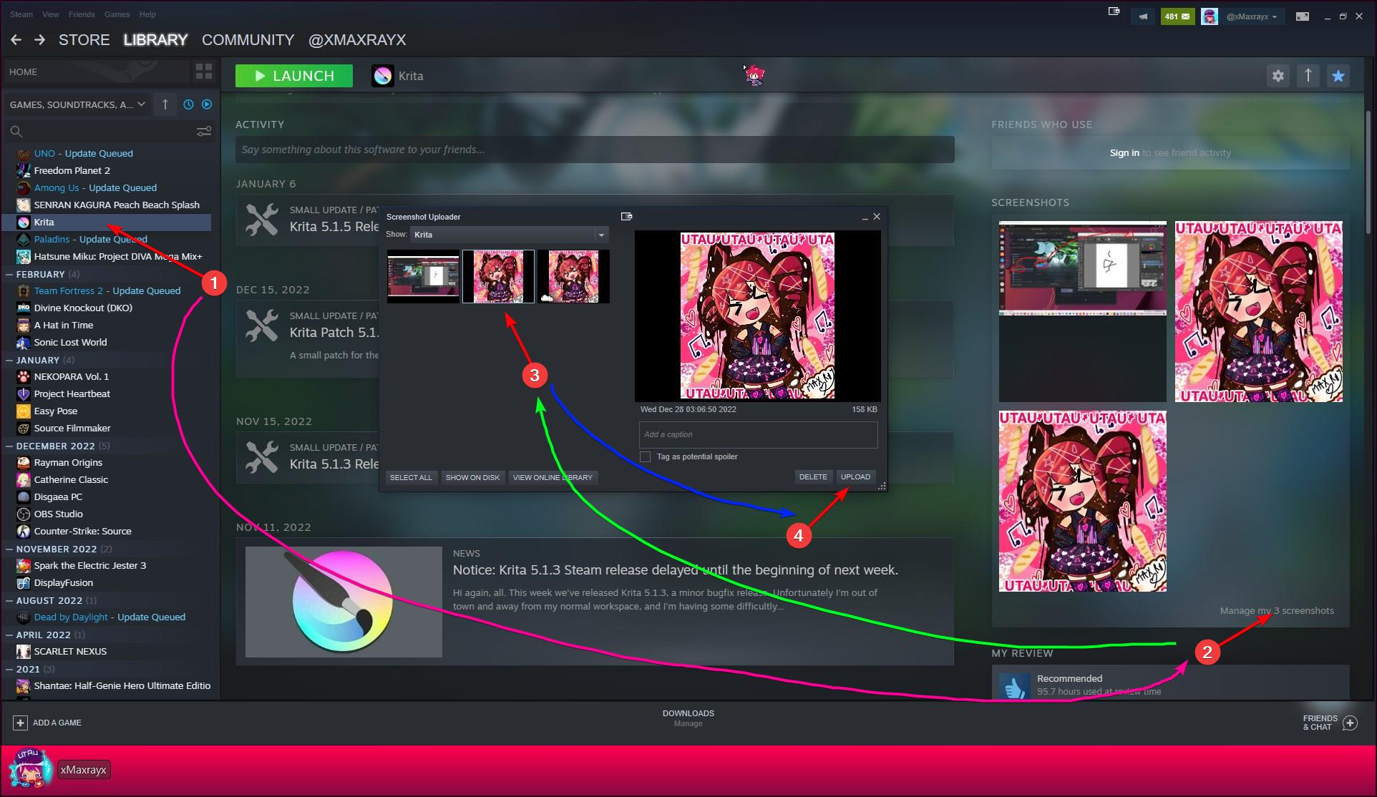
Task: Open advanced filter sliders icon in search
Action: (204, 132)
